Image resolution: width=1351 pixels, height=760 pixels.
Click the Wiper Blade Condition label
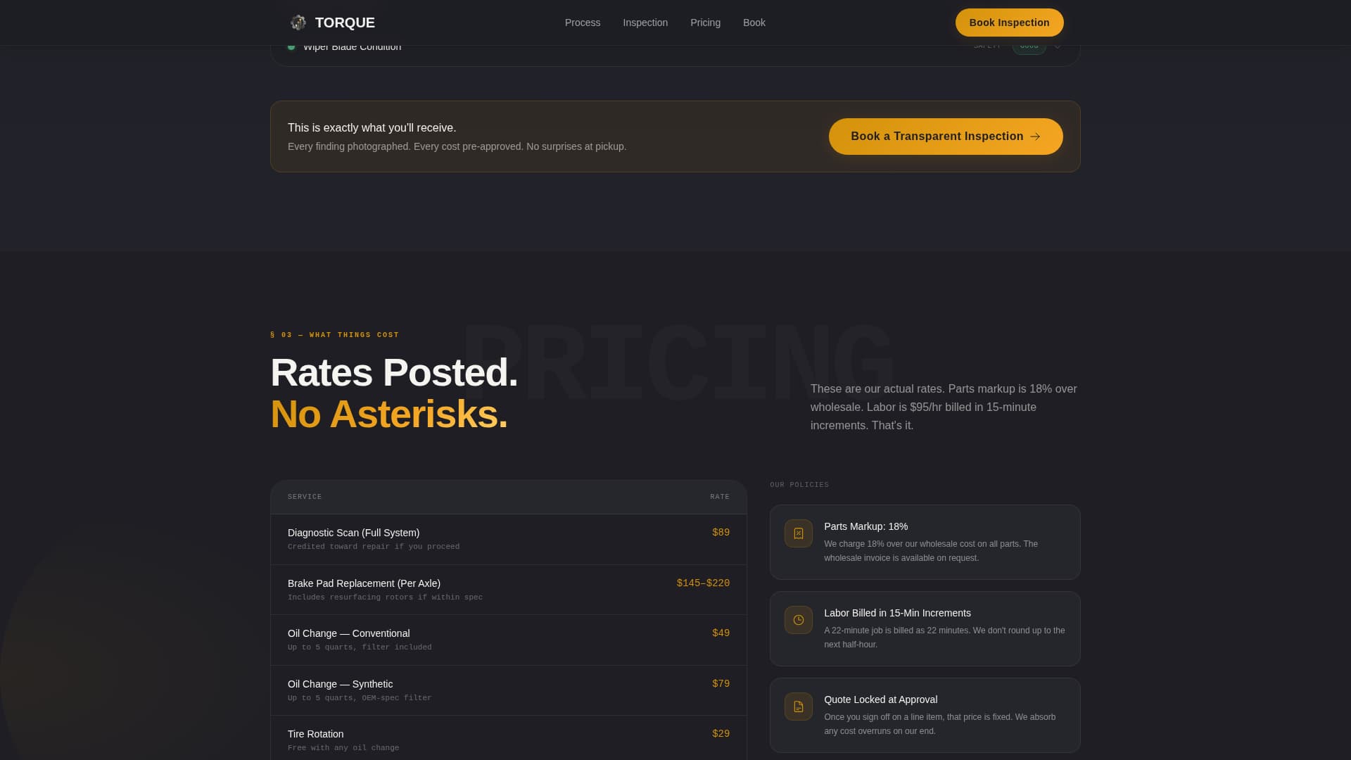pos(352,48)
